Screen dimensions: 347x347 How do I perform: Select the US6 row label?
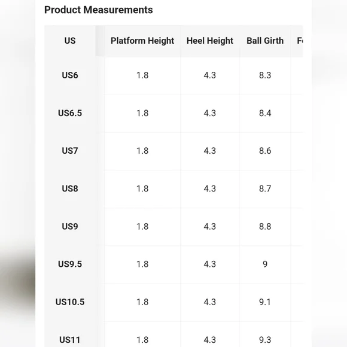(x=70, y=75)
